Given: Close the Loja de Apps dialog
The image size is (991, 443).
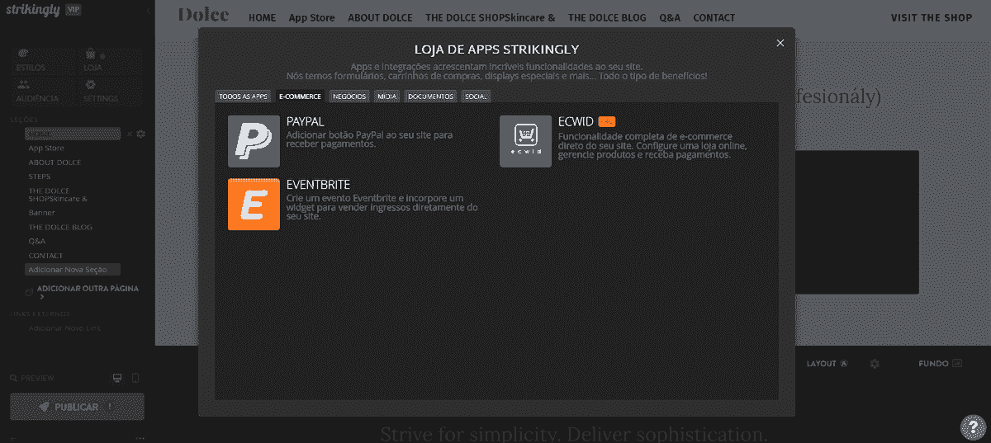Looking at the screenshot, I should click(780, 43).
